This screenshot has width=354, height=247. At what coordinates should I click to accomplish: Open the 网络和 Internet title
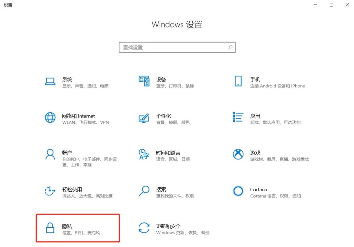79,116
